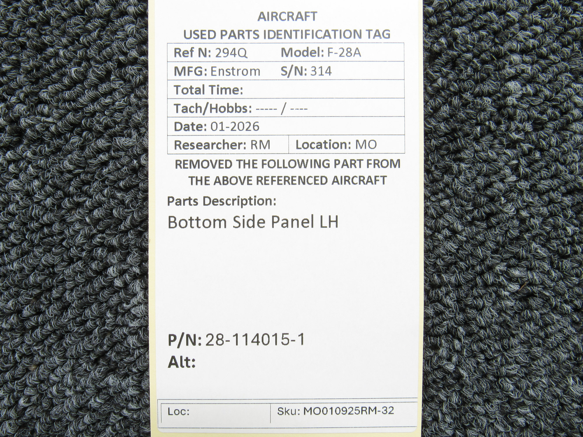Click THE ABOVE REFERENCED AIRCRAFT line

click(287, 181)
